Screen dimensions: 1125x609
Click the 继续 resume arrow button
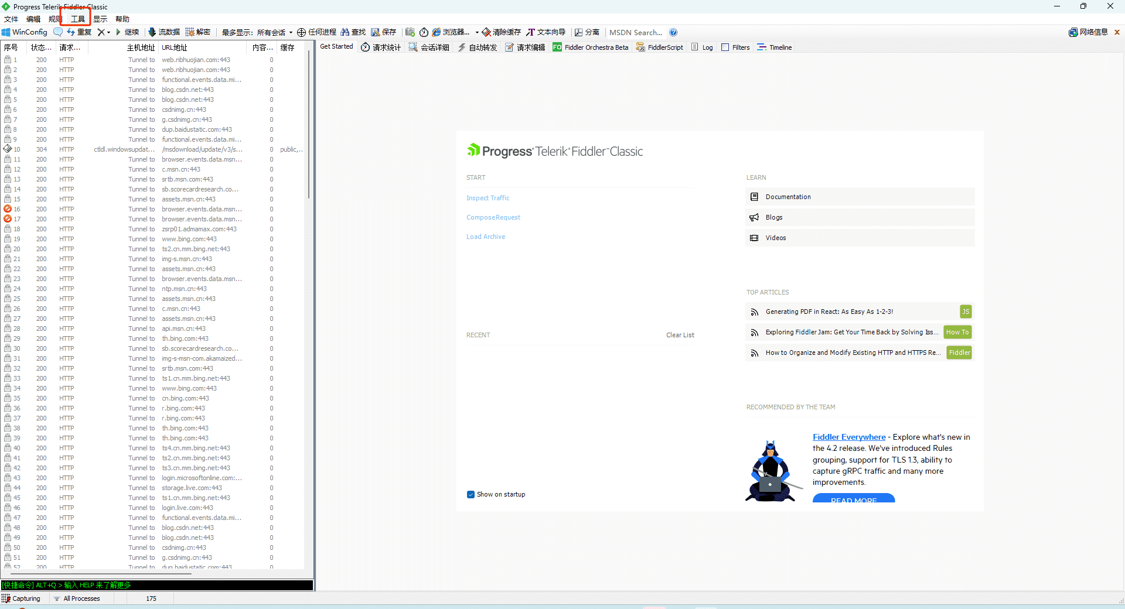pyautogui.click(x=128, y=32)
